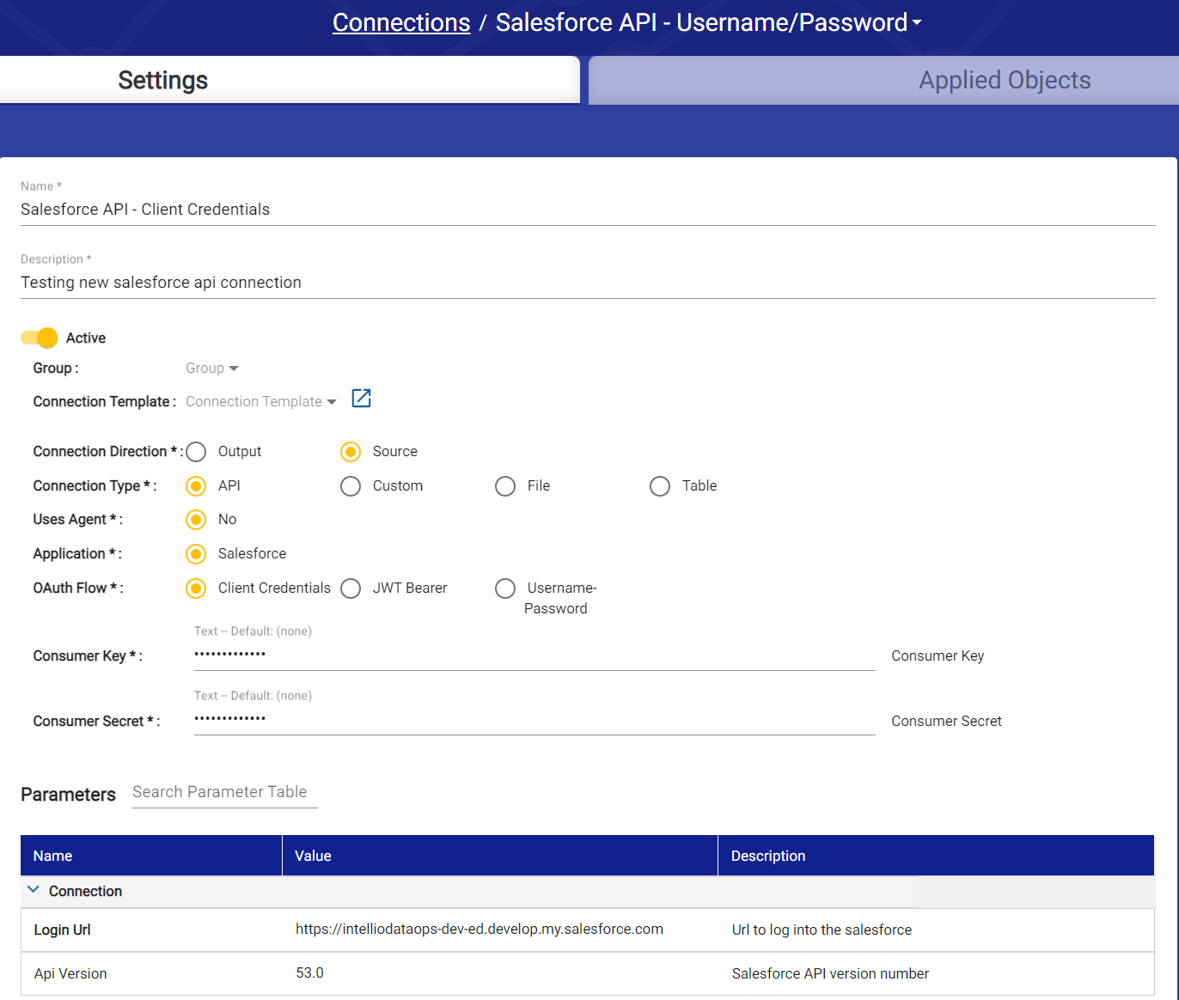
Task: Click 'Salesforce API version number' description
Action: (830, 973)
